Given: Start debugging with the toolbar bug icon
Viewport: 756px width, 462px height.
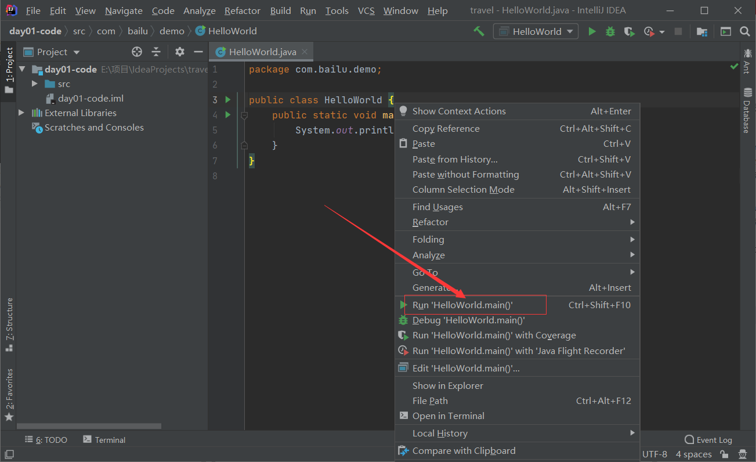Looking at the screenshot, I should point(610,31).
